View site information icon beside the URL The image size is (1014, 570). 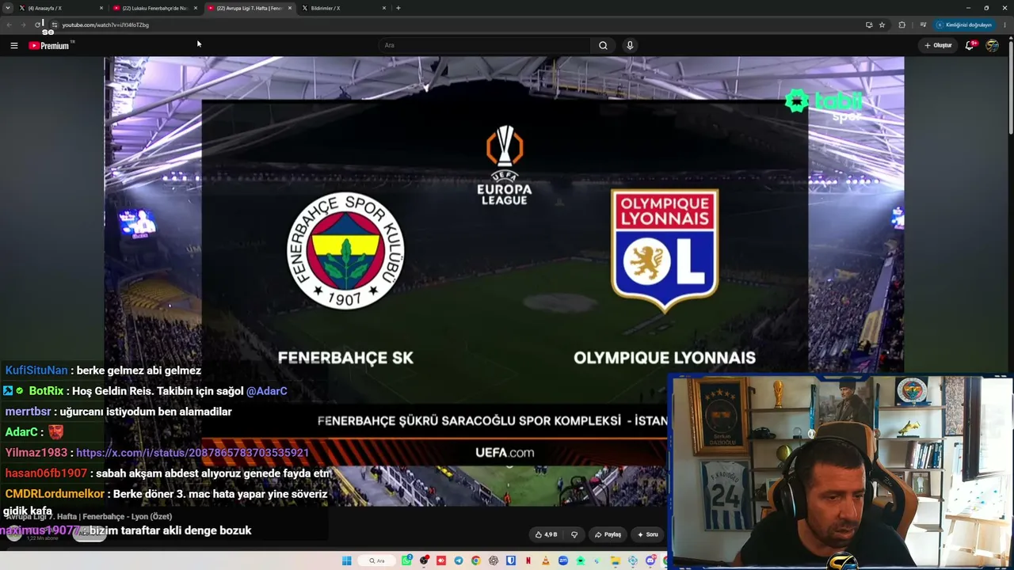coord(54,25)
